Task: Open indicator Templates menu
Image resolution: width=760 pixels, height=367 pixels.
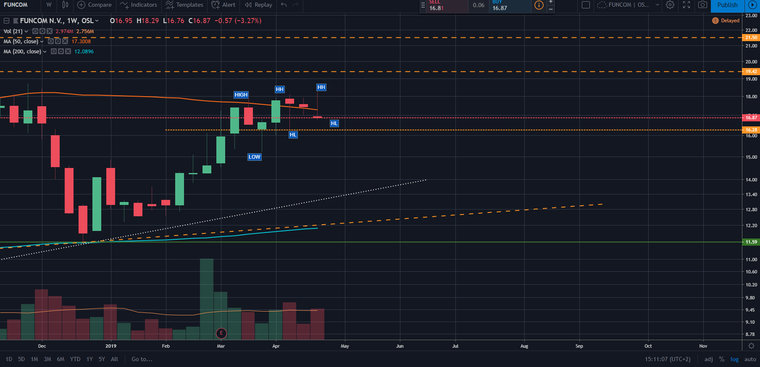Action: tap(184, 5)
